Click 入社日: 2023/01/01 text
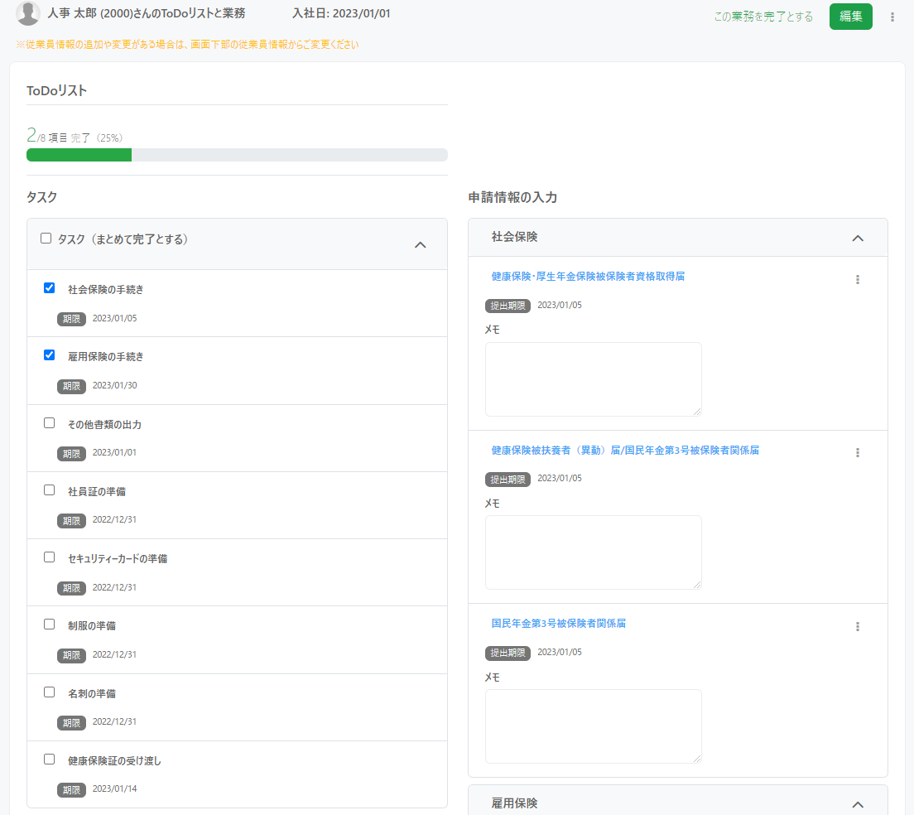Image resolution: width=914 pixels, height=815 pixels. click(341, 13)
